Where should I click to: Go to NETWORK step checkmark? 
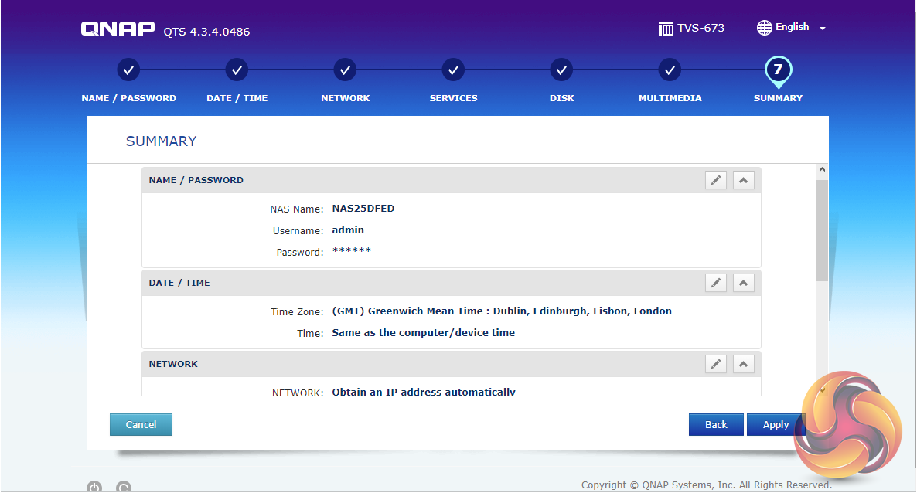point(345,70)
